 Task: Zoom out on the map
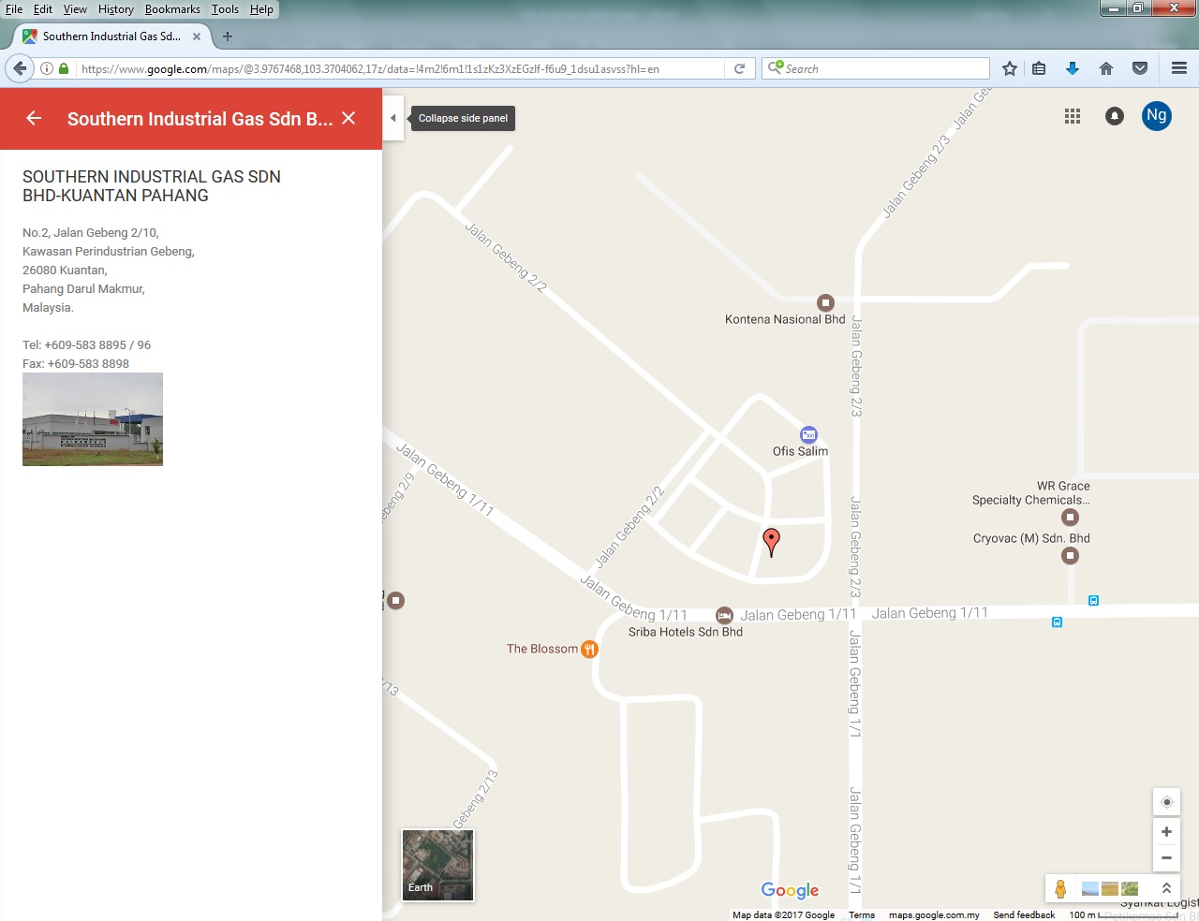click(1166, 857)
